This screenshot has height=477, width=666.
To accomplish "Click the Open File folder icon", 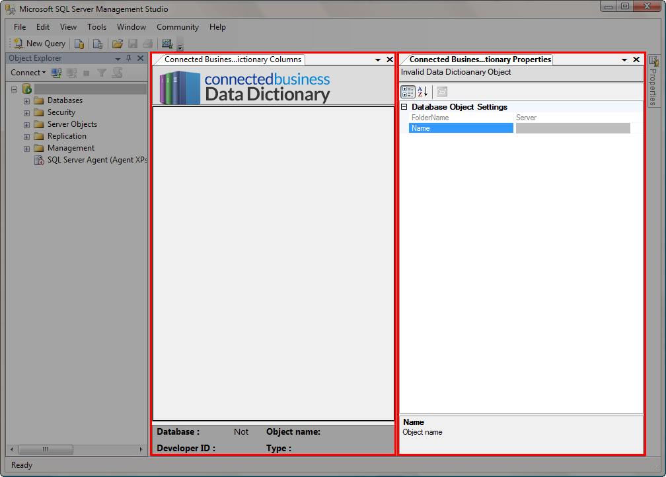I will click(118, 44).
